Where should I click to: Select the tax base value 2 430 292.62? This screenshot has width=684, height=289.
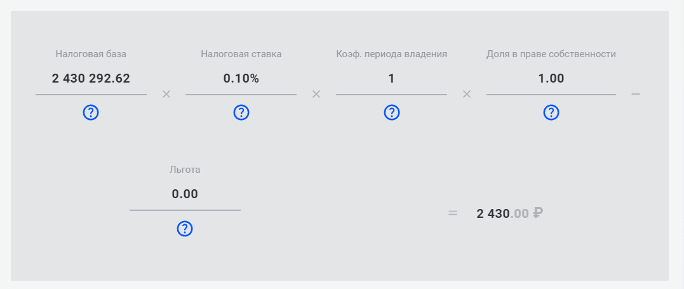click(x=91, y=79)
